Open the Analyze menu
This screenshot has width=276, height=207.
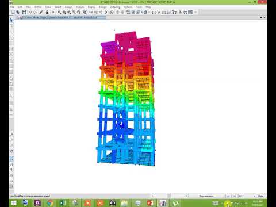tap(80, 7)
